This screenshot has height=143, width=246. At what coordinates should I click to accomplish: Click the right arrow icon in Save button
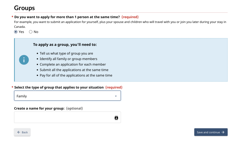[223, 132]
